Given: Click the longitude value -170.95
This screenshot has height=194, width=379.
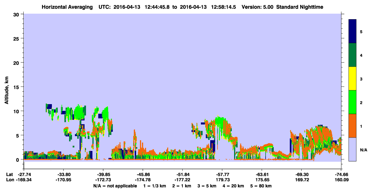Looking at the screenshot, I should tap(63, 180).
